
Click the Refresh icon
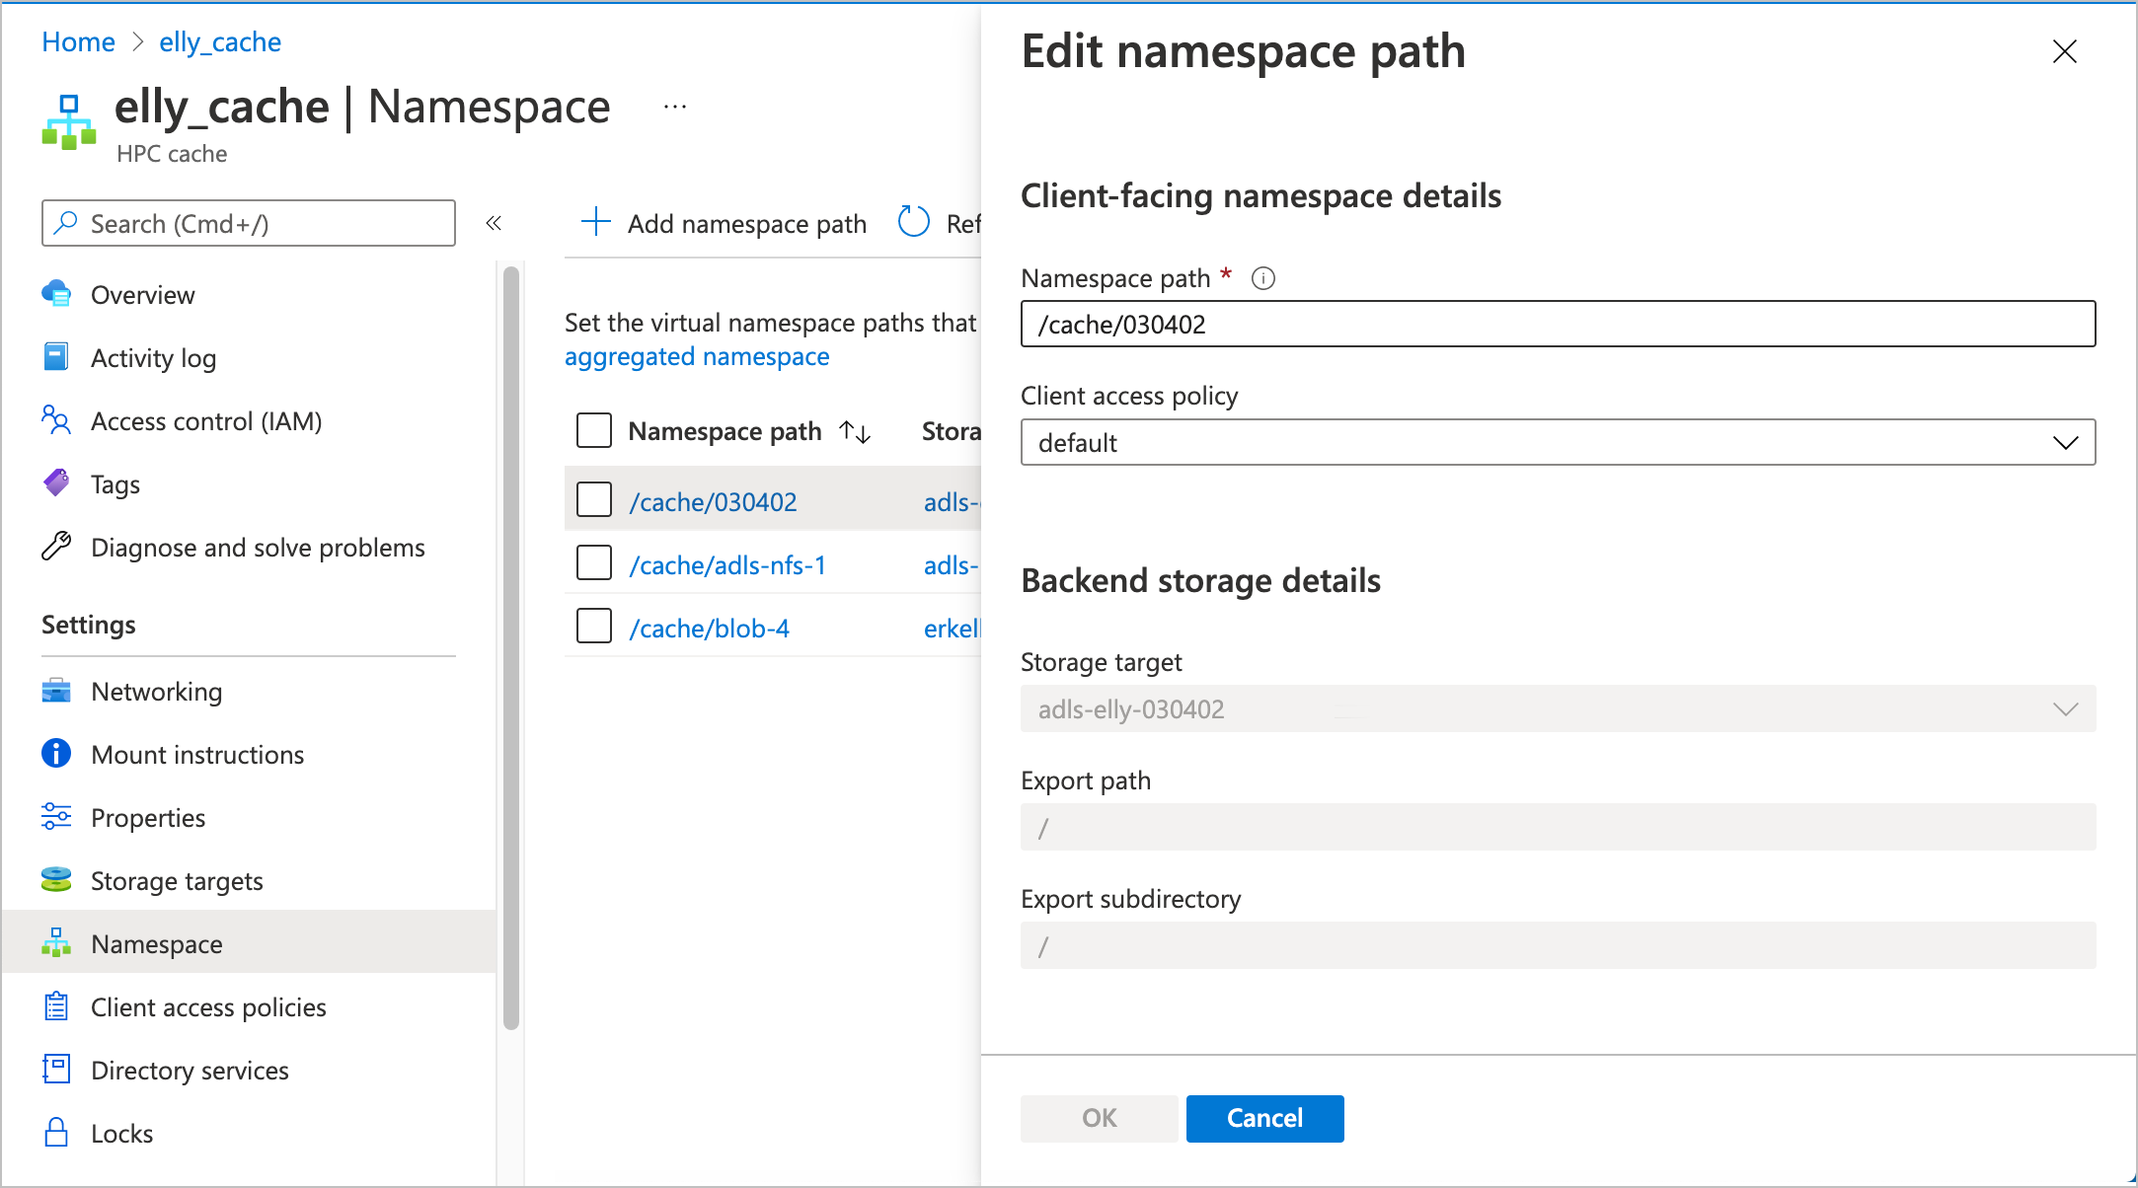click(x=913, y=222)
